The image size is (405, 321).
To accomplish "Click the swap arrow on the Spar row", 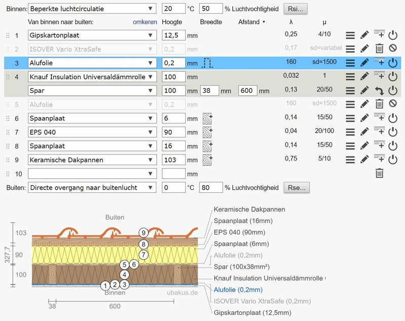I will [x=379, y=91].
